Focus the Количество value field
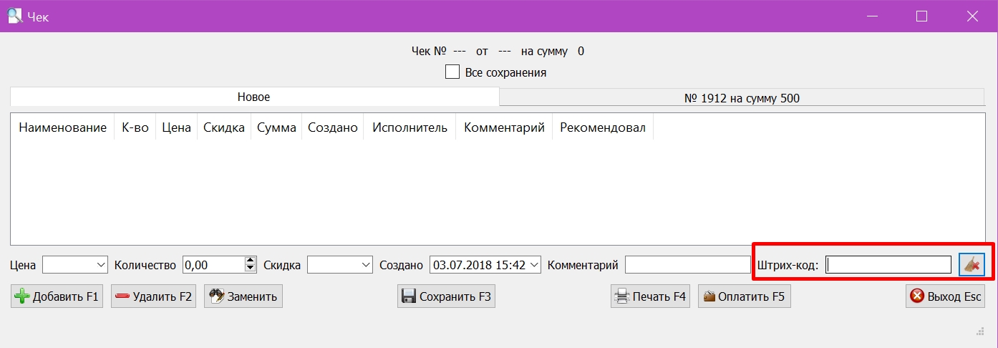 [x=213, y=265]
